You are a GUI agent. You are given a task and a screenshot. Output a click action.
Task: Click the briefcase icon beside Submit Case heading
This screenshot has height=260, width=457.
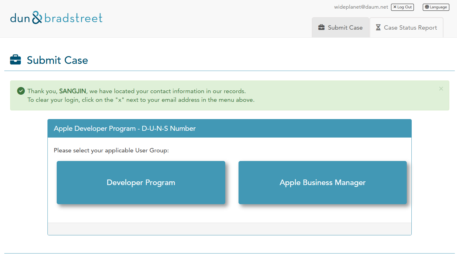point(15,60)
